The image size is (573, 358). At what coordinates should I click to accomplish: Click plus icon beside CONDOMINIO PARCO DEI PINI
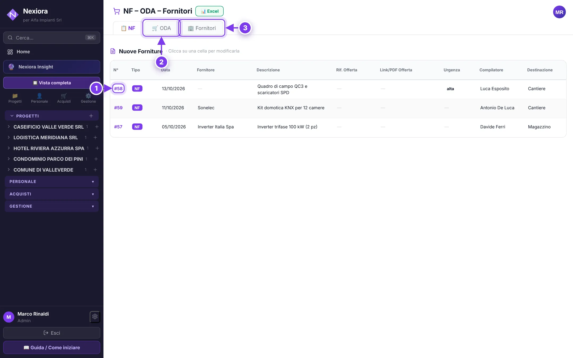(x=96, y=159)
